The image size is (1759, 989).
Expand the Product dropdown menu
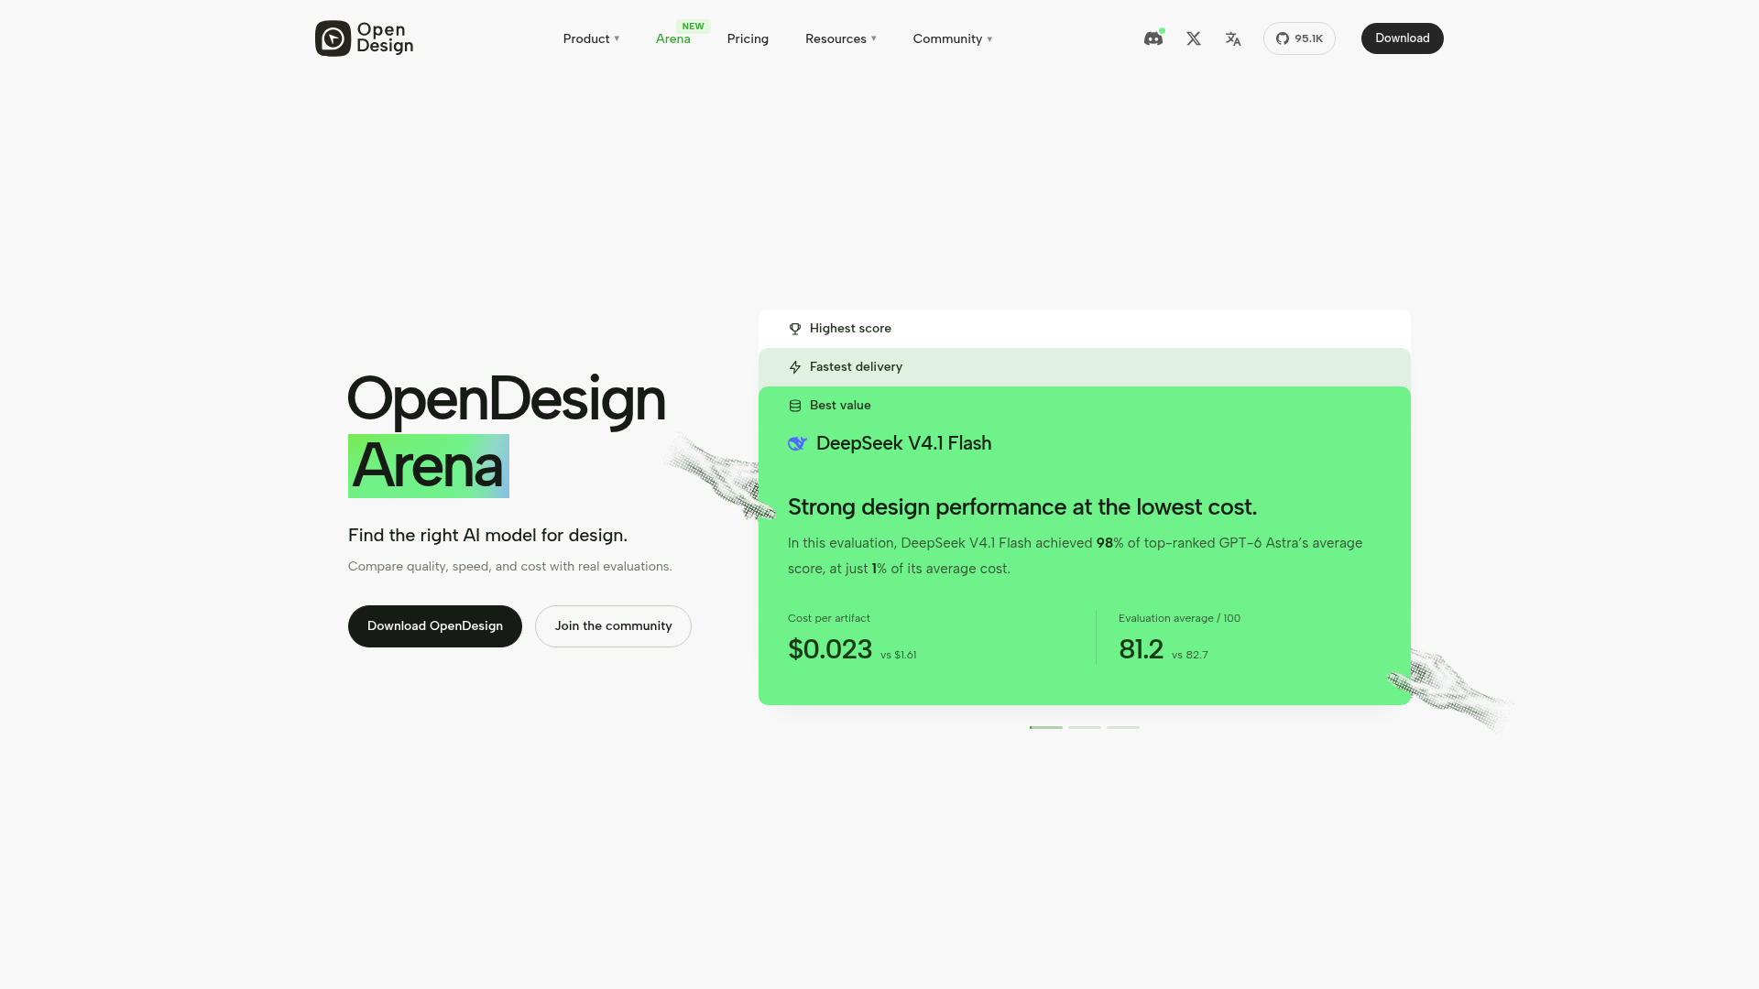pyautogui.click(x=591, y=38)
